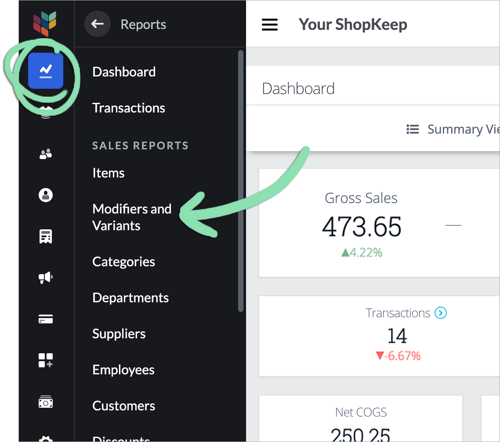Open the Reports analytics sidebar icon
500x442 pixels.
[x=46, y=71]
